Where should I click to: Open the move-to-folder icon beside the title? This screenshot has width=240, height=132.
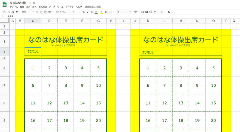tap(34, 3)
